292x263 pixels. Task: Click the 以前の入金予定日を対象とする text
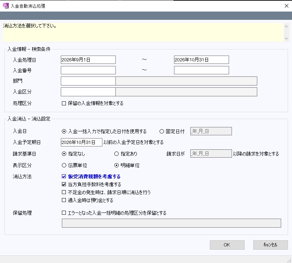point(134,142)
